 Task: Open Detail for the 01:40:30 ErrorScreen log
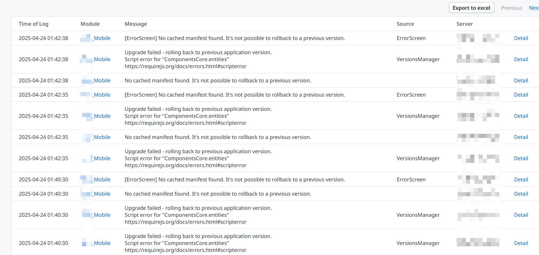pos(521,180)
